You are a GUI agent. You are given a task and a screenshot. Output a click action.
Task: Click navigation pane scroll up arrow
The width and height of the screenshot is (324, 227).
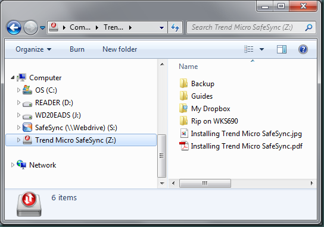click(162, 65)
